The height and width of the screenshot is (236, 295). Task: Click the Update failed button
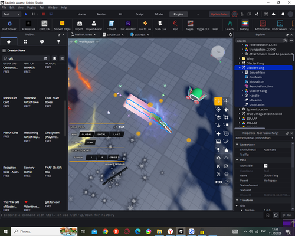pos(219,14)
